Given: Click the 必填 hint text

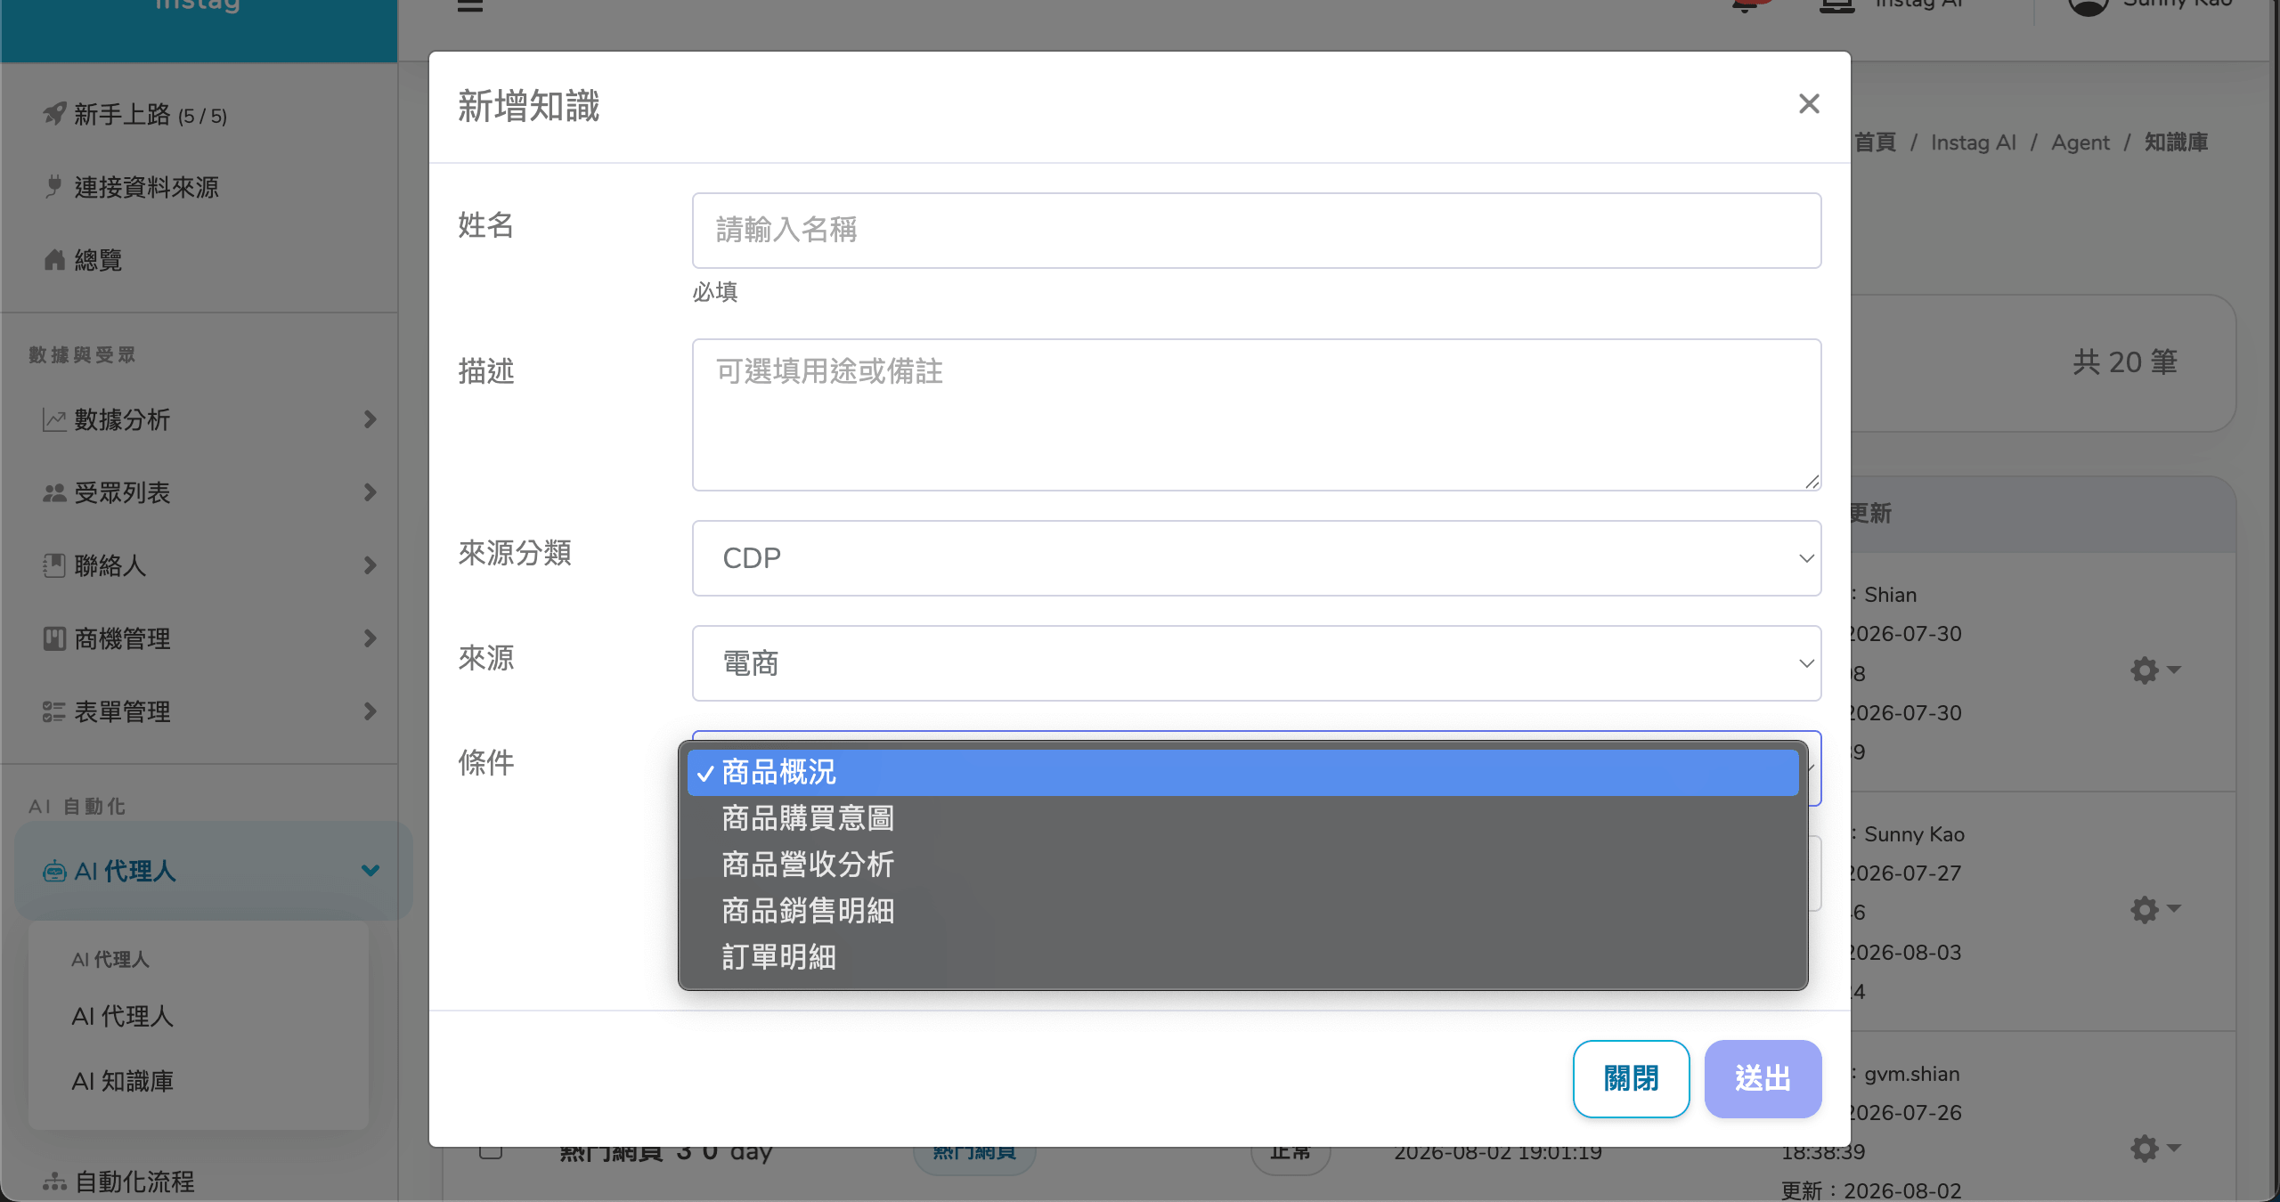Looking at the screenshot, I should (x=715, y=292).
